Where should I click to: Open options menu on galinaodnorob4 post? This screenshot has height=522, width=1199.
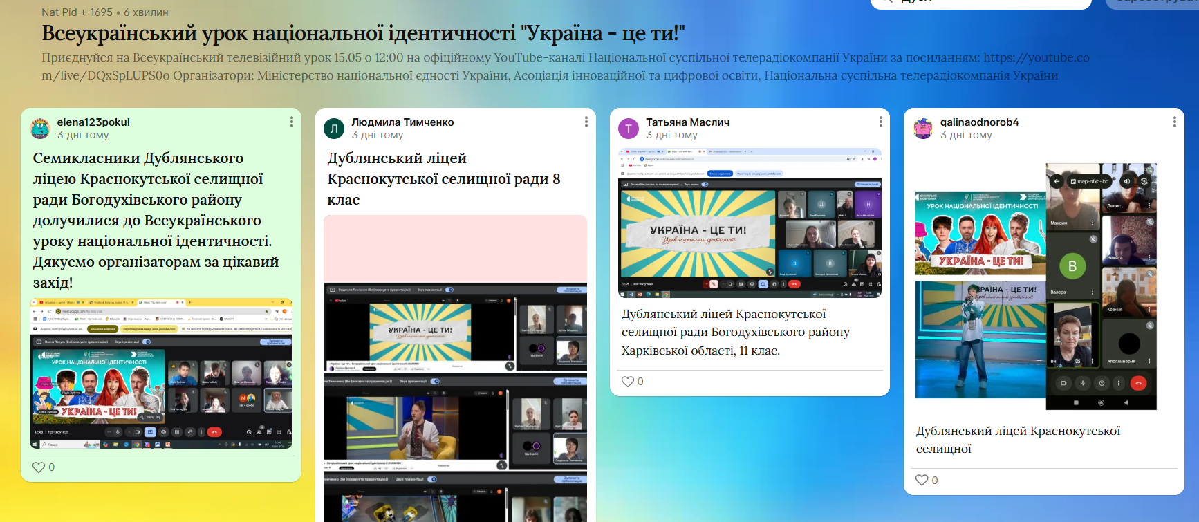click(x=1174, y=122)
